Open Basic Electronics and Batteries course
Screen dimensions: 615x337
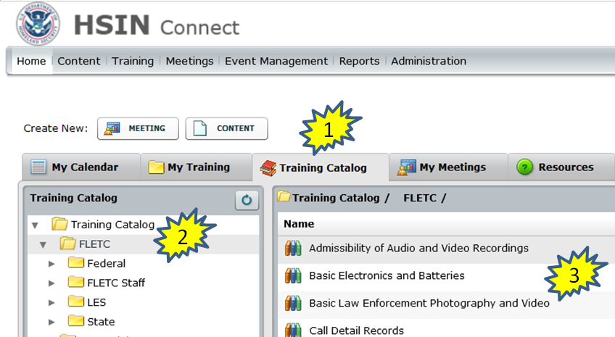(387, 275)
